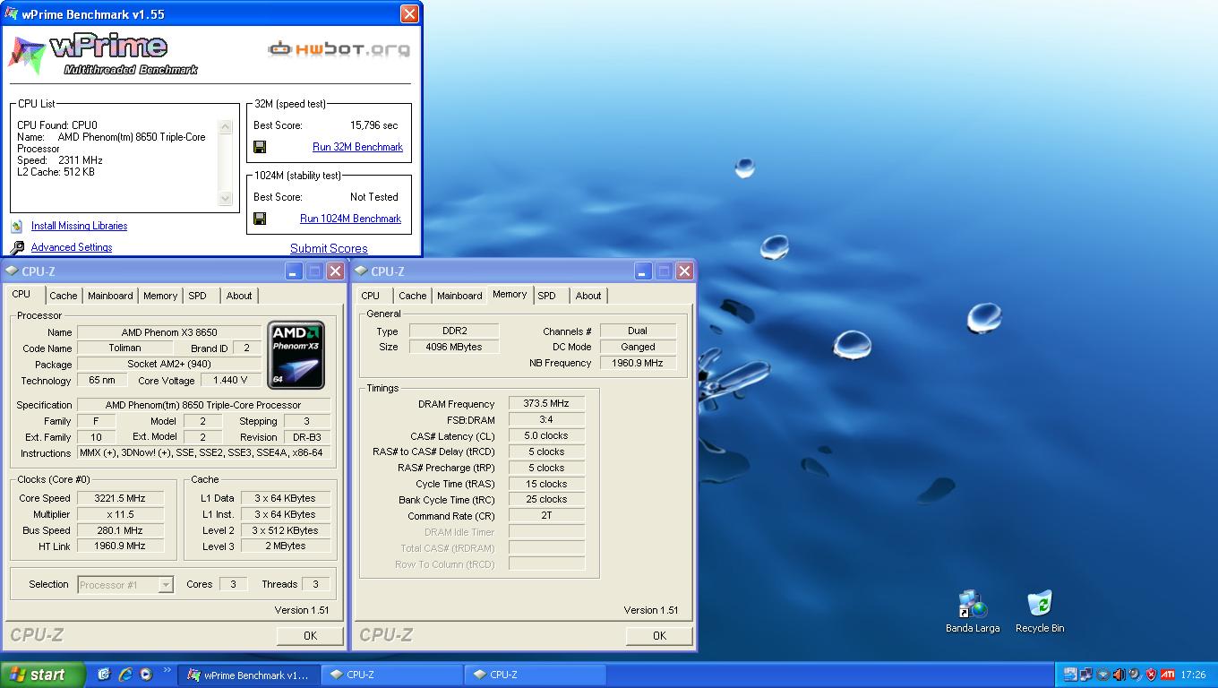Click the wPrime title bar icon
Screen dimensions: 1218x688
pos(12,13)
